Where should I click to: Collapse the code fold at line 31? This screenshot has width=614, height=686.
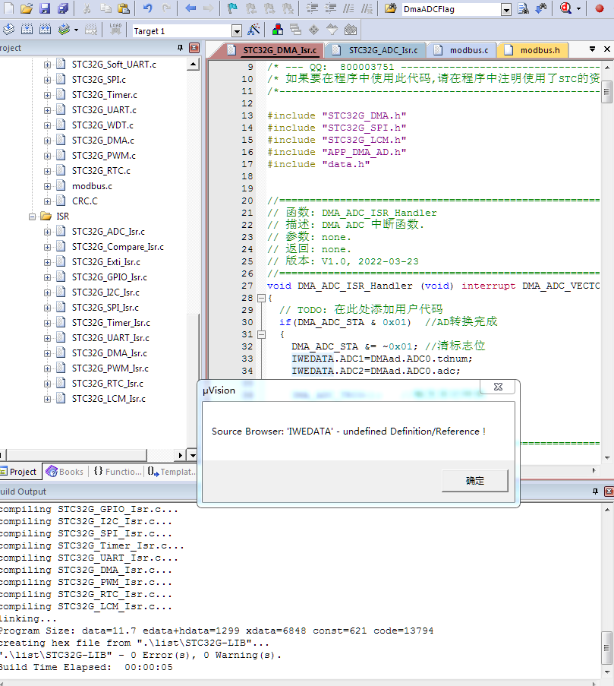(x=261, y=335)
